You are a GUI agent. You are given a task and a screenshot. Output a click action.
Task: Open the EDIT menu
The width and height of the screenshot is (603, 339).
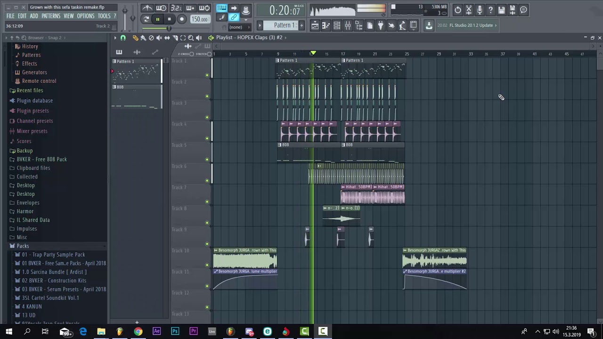[22, 16]
